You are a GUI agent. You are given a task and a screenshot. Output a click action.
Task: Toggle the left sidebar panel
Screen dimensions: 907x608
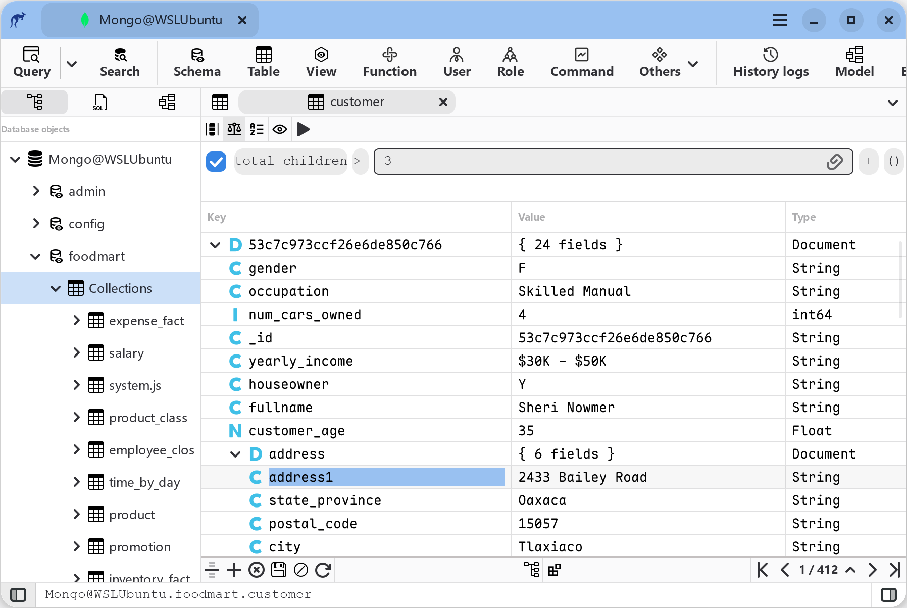(18, 595)
